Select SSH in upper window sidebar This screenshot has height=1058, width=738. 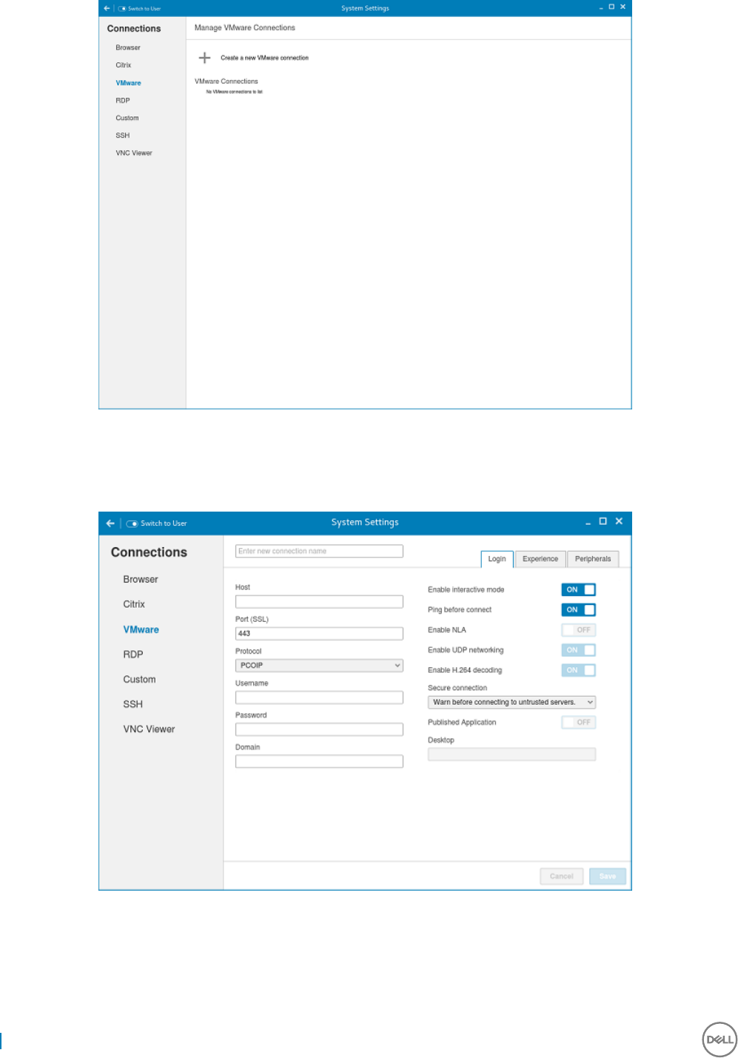[x=123, y=135]
